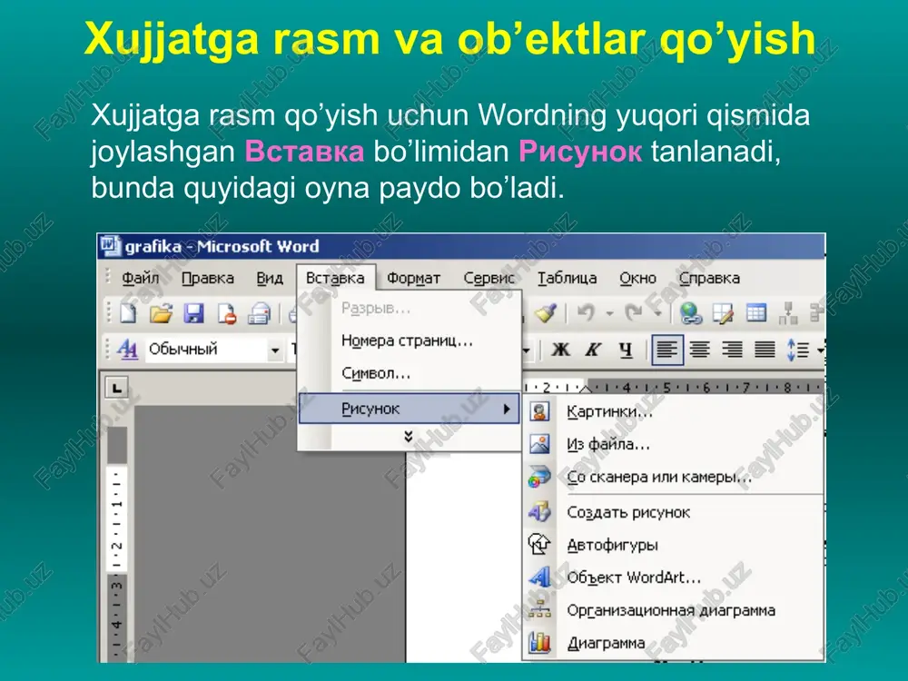Choose Номера страниц... menu entry
This screenshot has width=908, height=681.
409,340
